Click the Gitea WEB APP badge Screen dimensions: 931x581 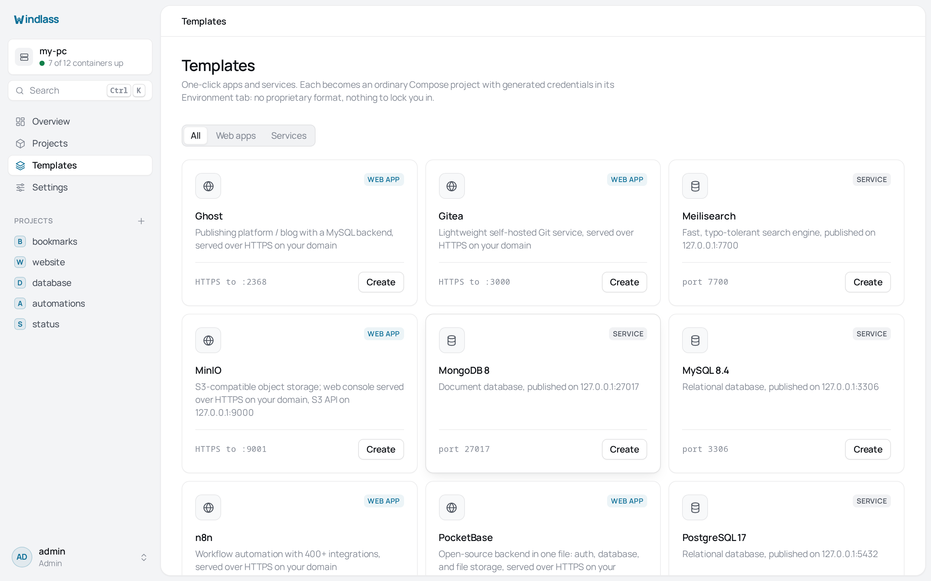tap(627, 179)
